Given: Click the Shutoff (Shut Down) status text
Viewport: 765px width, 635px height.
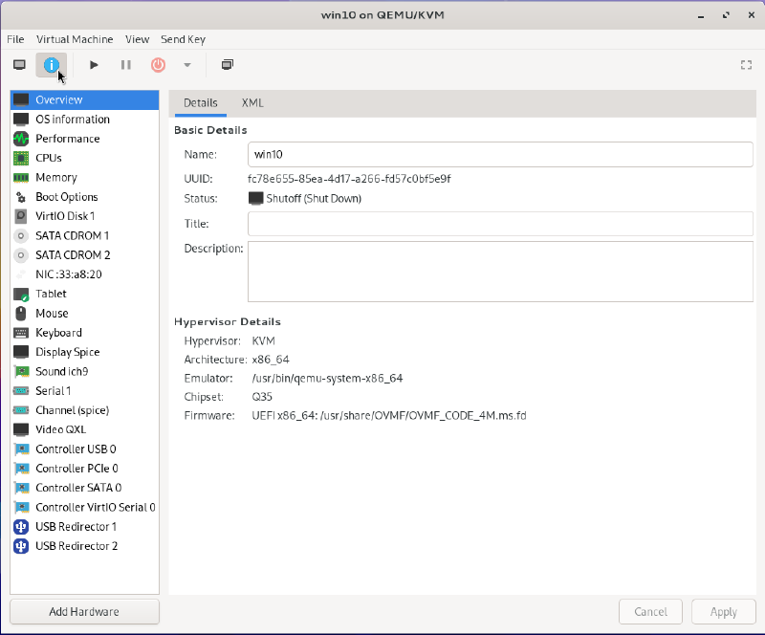Looking at the screenshot, I should 314,199.
